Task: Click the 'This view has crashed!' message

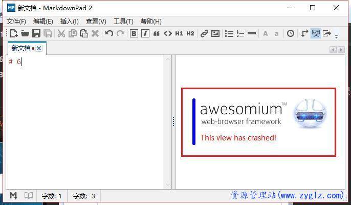Action: [x=238, y=137]
